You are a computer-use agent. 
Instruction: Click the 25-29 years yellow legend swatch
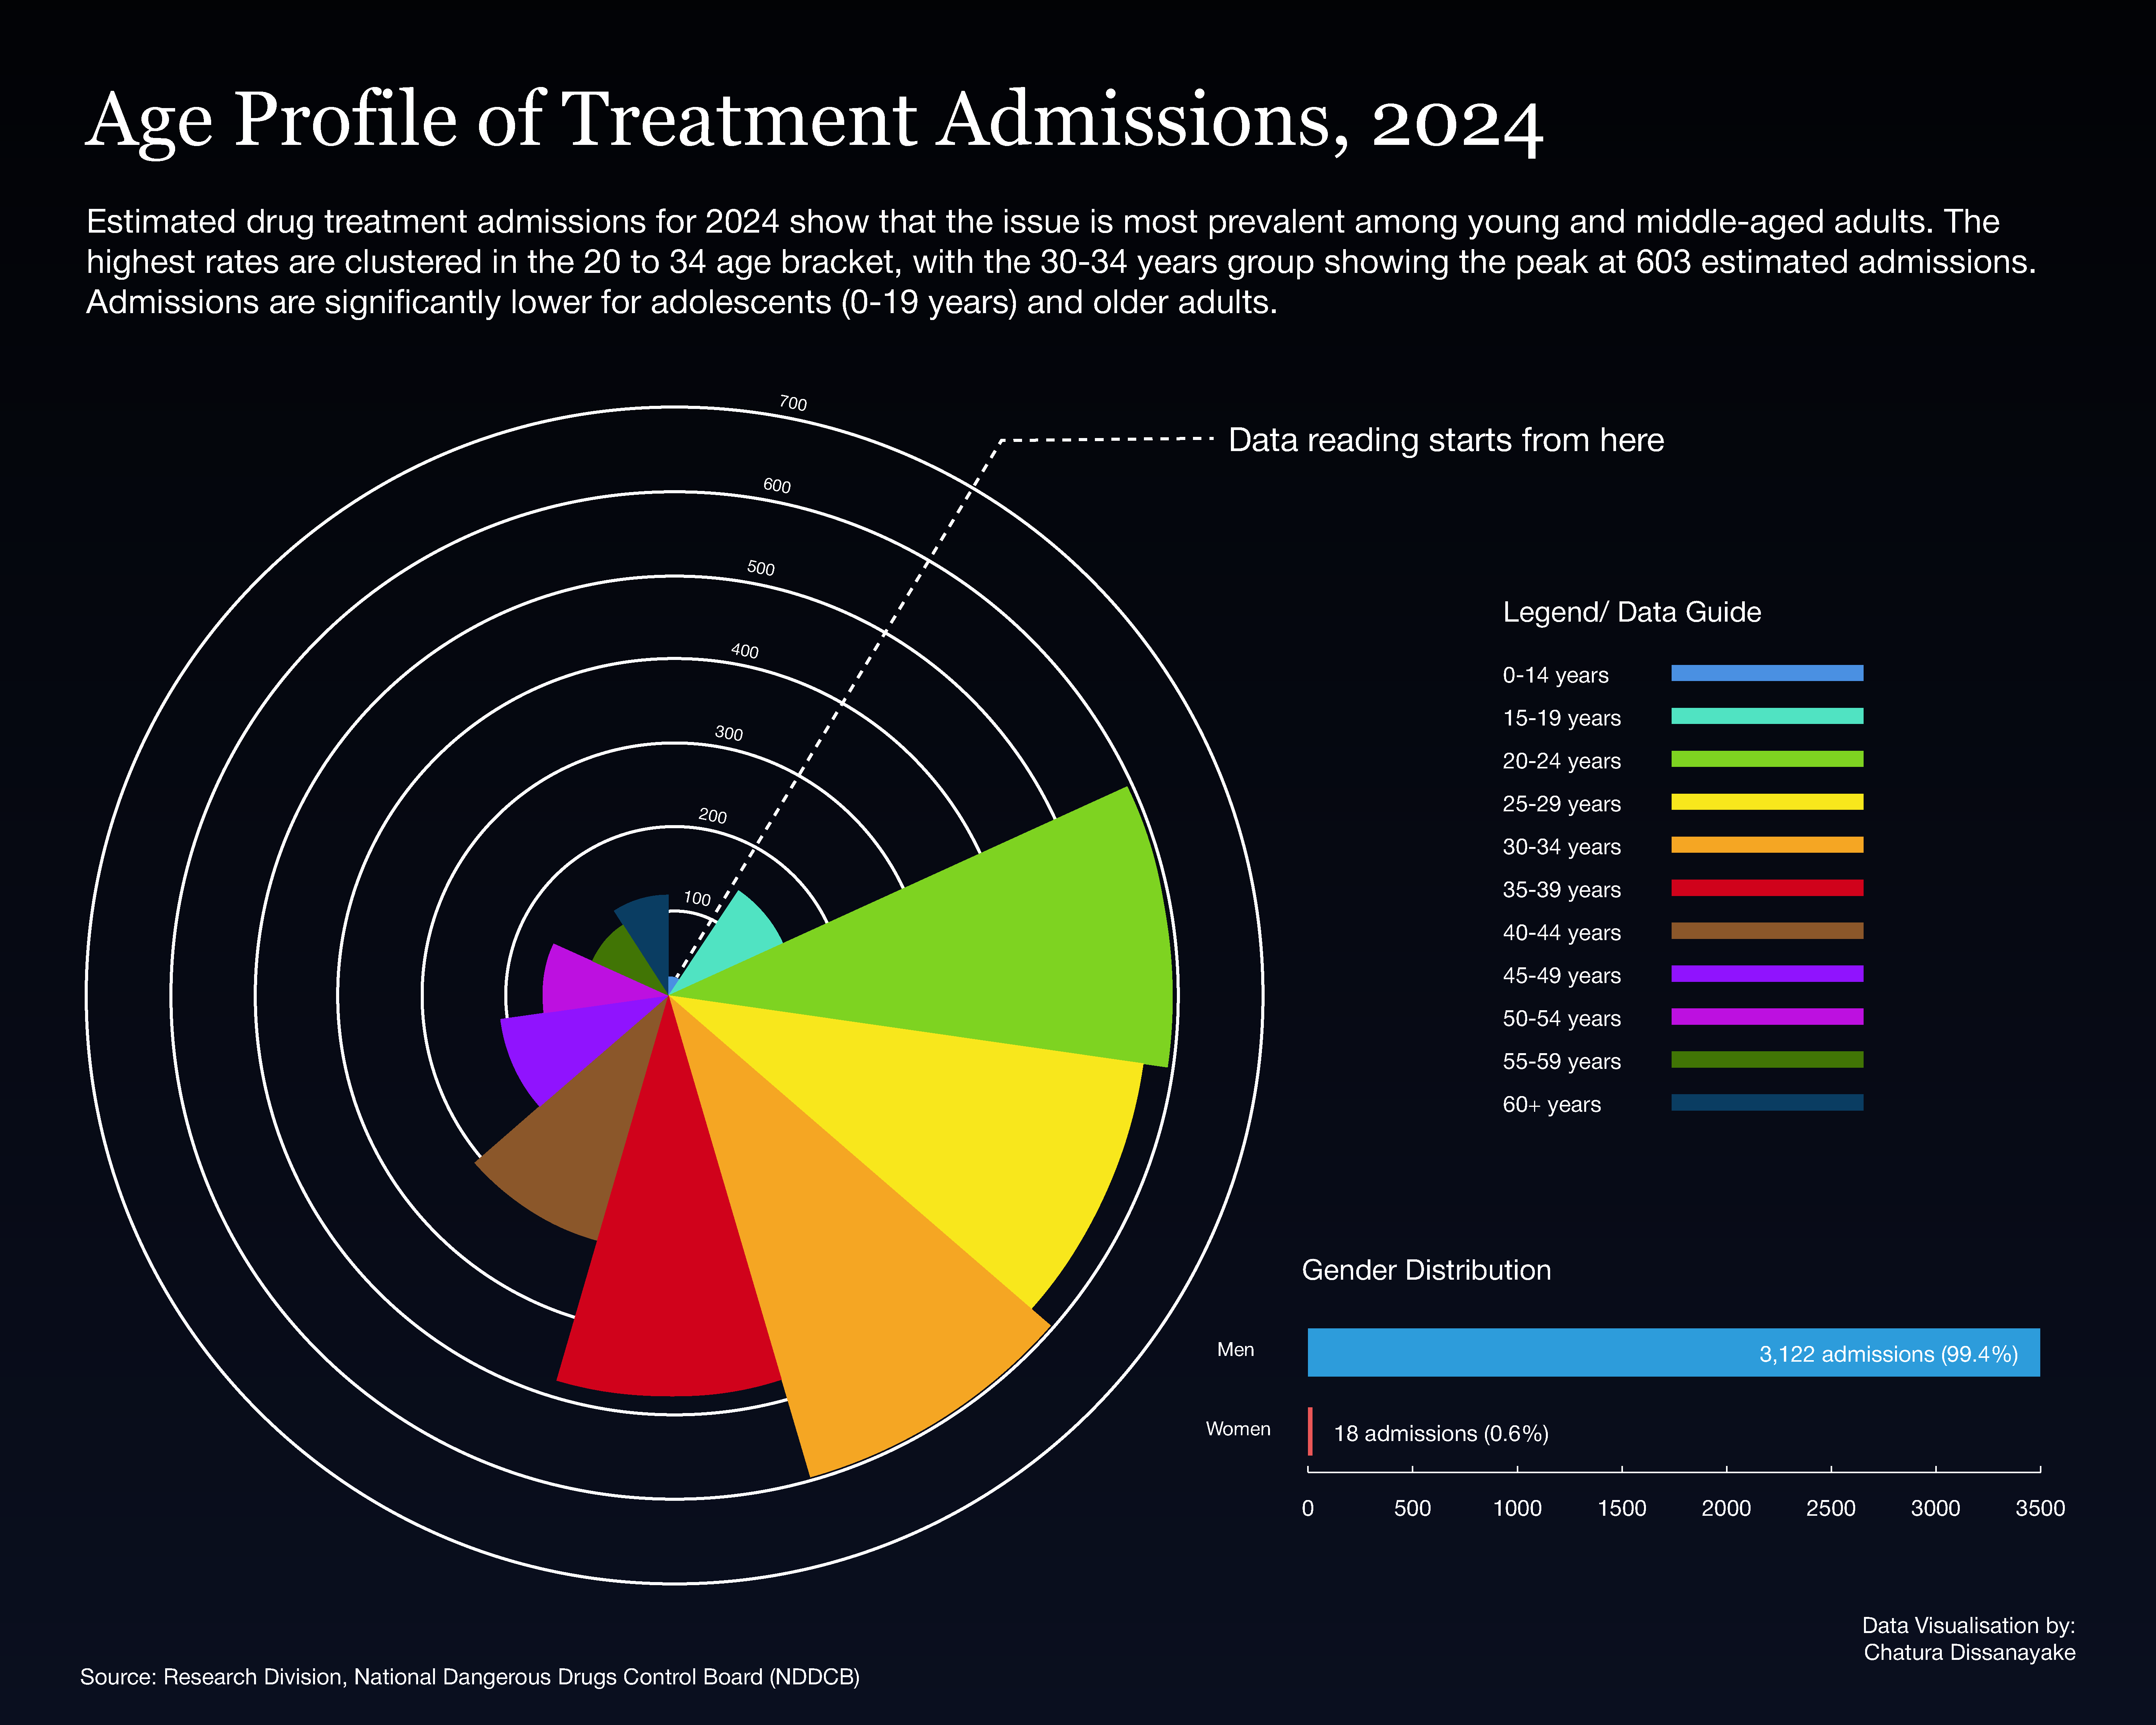(1767, 802)
